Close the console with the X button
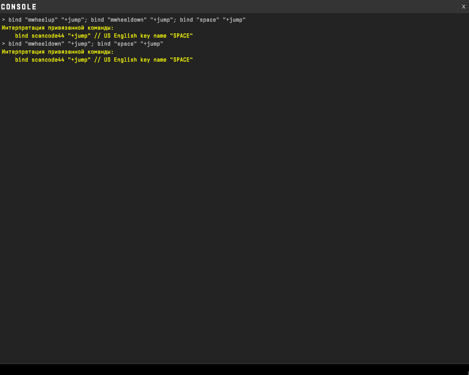The height and width of the screenshot is (375, 469). click(463, 7)
